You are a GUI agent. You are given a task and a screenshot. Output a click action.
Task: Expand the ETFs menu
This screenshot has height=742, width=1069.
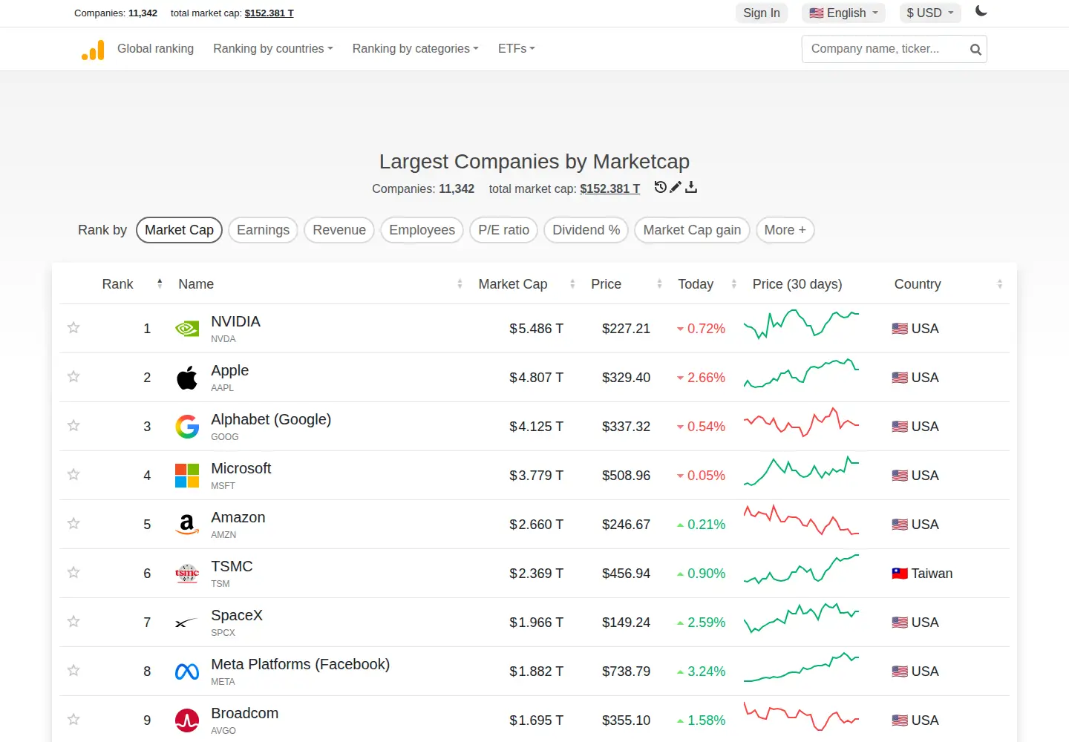517,49
